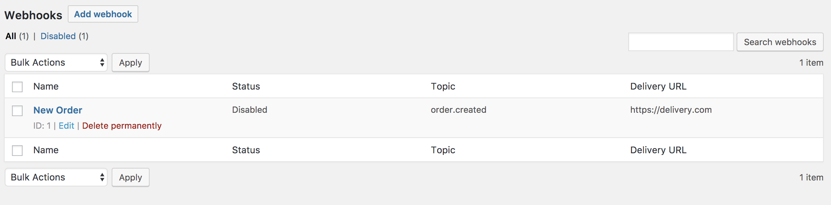The height and width of the screenshot is (205, 831).
Task: Focus the webhook search field
Action: click(x=680, y=42)
